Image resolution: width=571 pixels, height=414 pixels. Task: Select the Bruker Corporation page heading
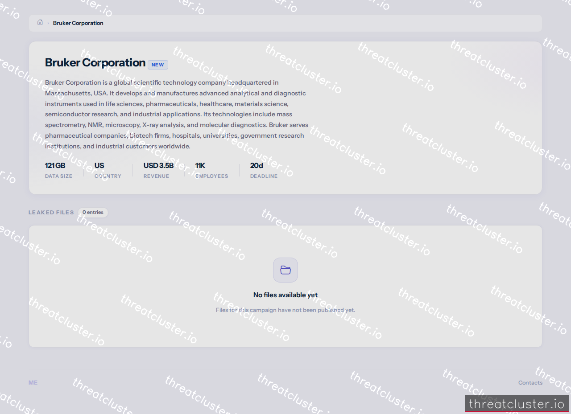tap(95, 63)
